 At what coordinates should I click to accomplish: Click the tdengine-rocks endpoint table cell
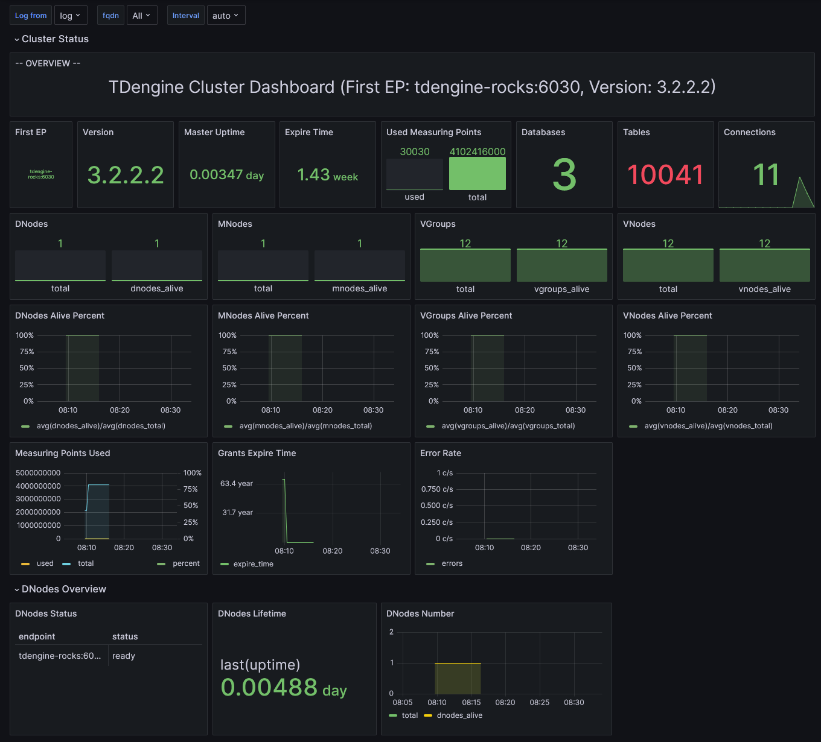click(x=60, y=656)
